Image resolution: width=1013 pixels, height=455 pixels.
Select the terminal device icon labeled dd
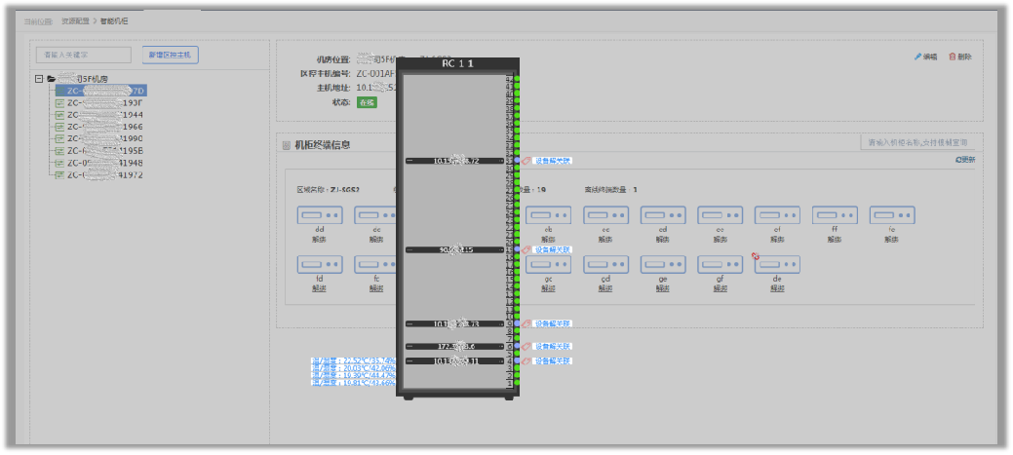point(319,215)
